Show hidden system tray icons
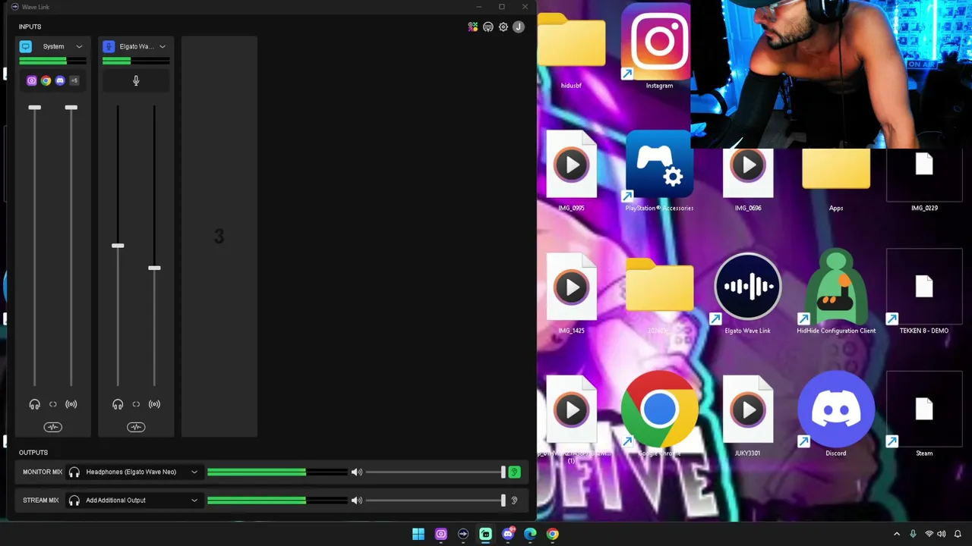The image size is (972, 546). tap(897, 535)
